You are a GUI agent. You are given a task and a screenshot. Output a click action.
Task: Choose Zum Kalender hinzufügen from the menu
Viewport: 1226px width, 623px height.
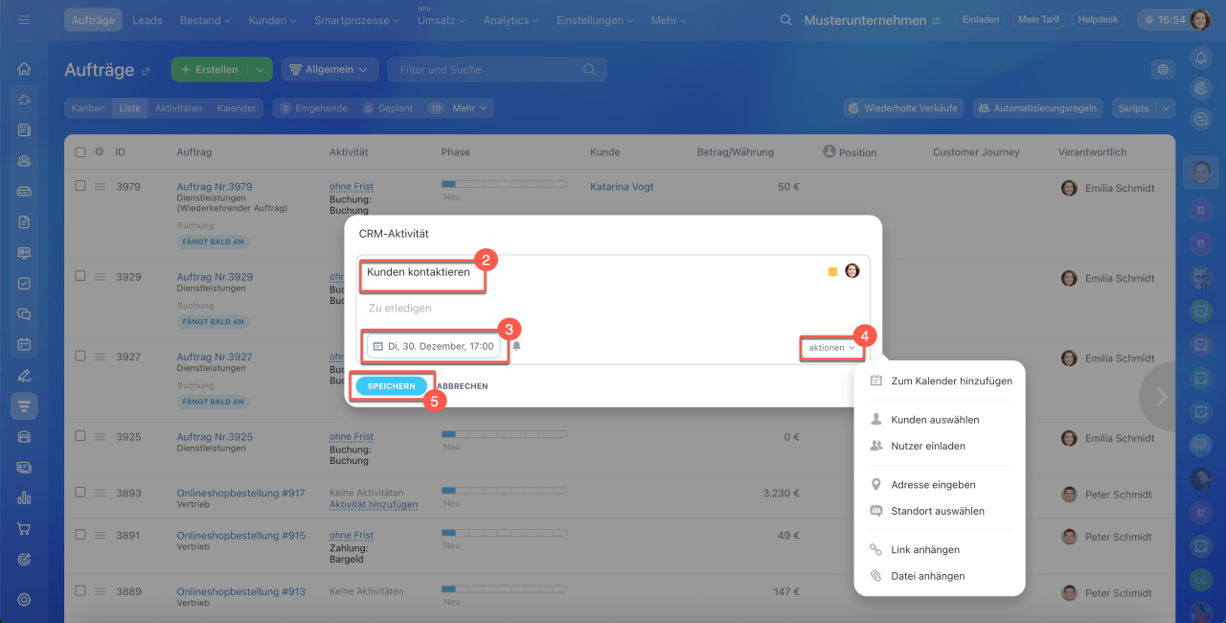coord(950,381)
